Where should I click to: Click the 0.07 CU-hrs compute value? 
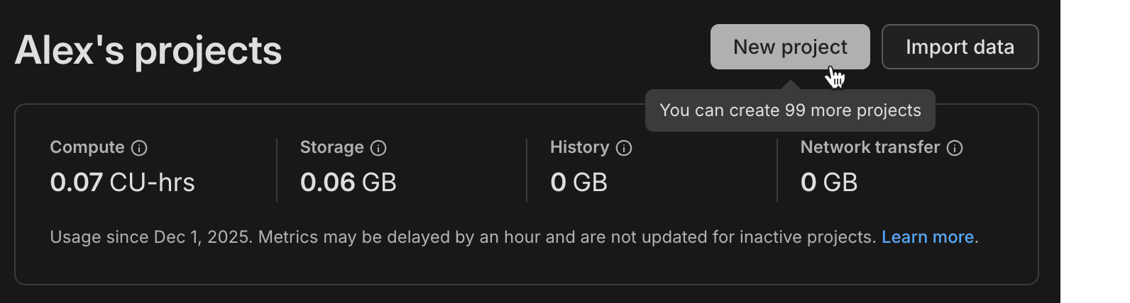(x=122, y=183)
